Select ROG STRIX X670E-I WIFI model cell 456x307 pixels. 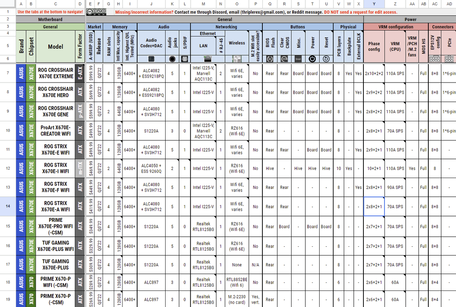point(56,168)
